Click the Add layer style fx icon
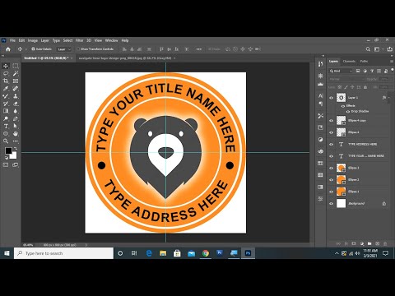This screenshot has width=395, height=296. (x=346, y=243)
